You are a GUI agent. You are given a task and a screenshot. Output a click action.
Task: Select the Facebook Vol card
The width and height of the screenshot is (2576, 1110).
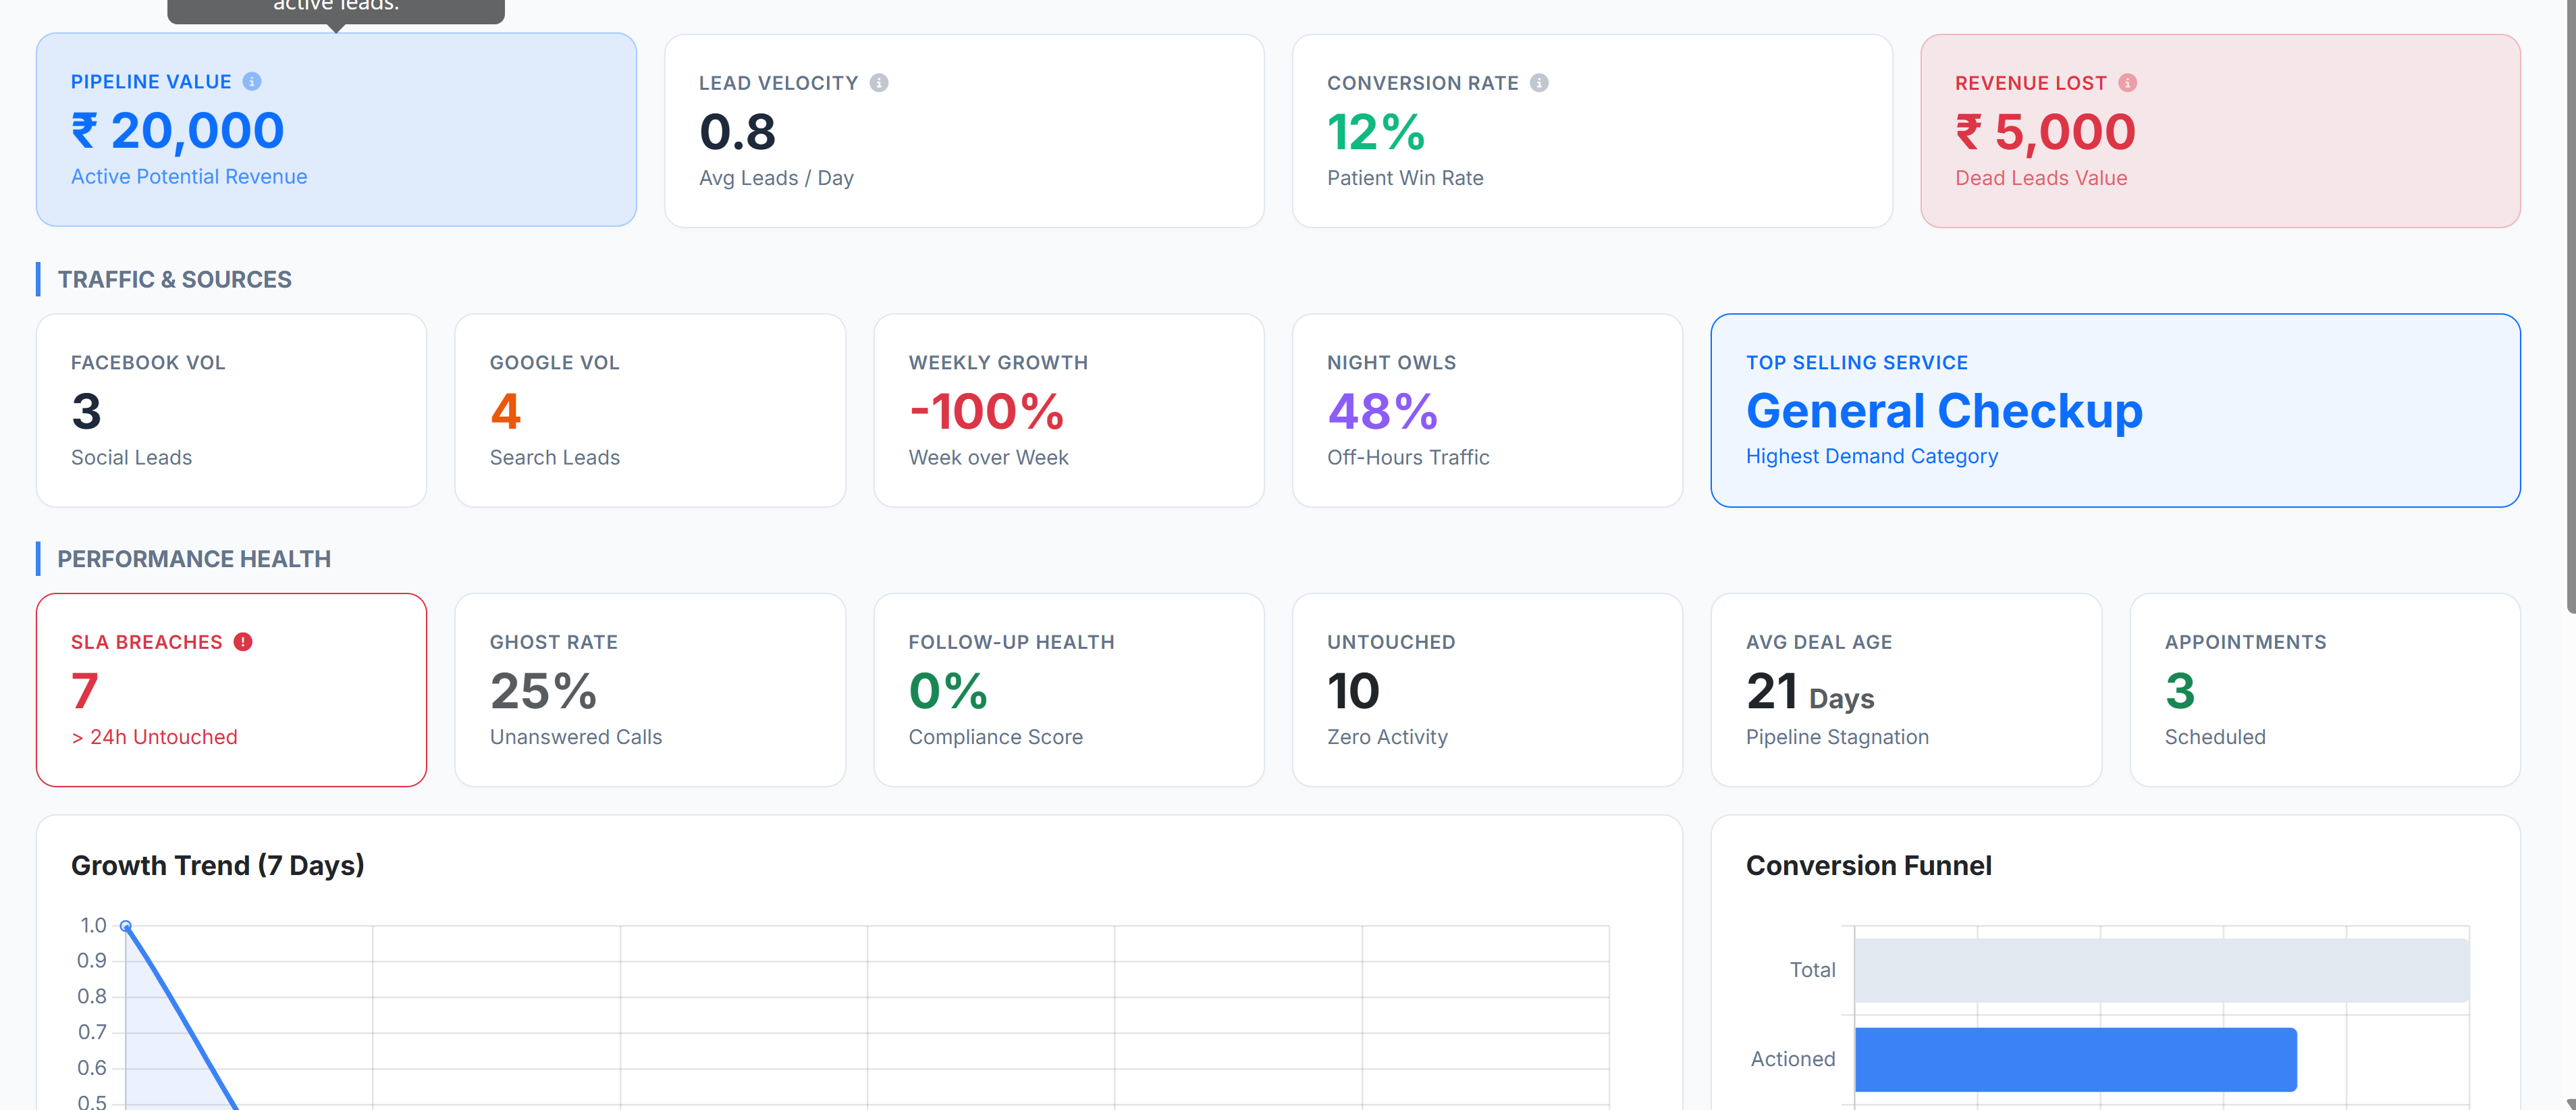pos(231,410)
